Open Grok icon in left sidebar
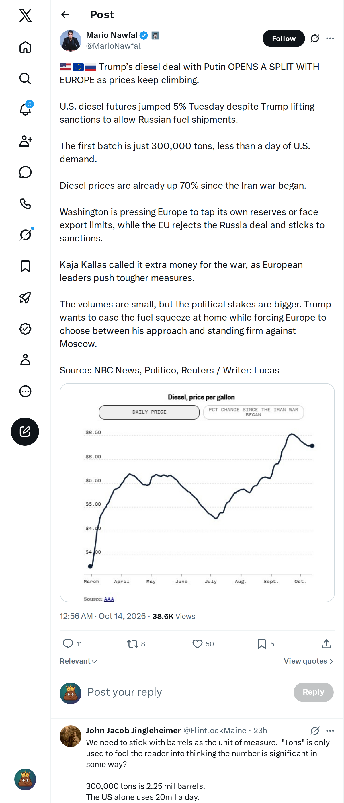The image size is (344, 803). click(25, 235)
